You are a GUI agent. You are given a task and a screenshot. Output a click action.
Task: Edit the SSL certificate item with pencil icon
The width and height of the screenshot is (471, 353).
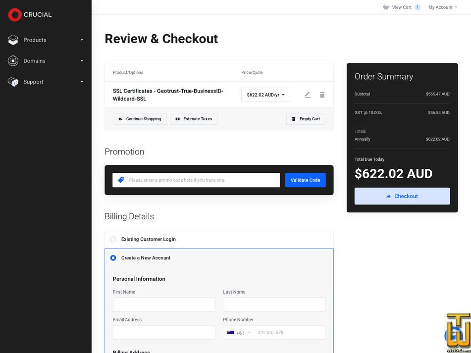point(307,95)
